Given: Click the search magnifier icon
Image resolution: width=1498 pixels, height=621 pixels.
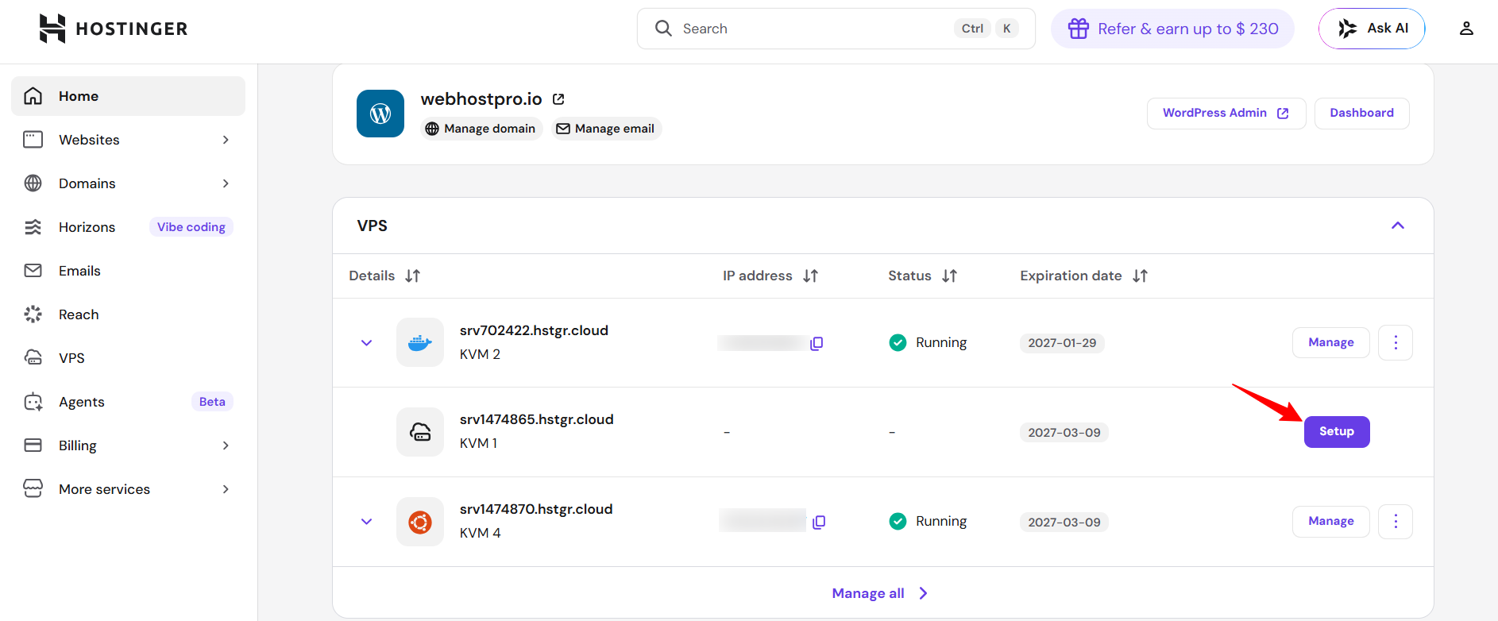Looking at the screenshot, I should click(663, 29).
